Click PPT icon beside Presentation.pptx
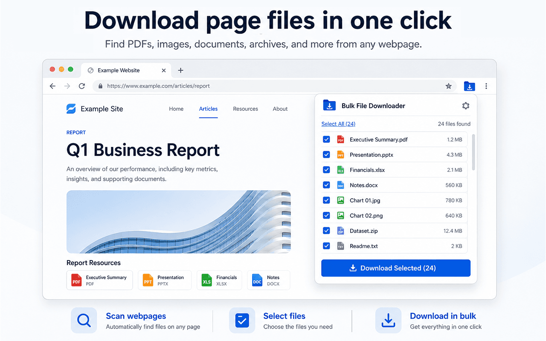The height and width of the screenshot is (341, 546). pyautogui.click(x=340, y=155)
